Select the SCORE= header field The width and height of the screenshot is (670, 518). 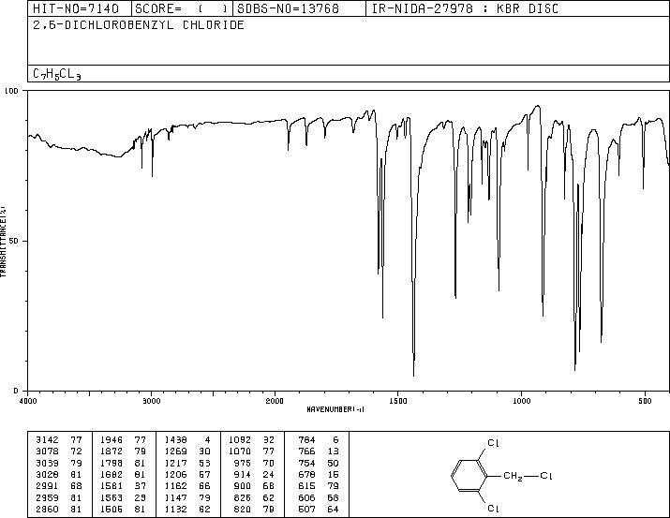182,8
